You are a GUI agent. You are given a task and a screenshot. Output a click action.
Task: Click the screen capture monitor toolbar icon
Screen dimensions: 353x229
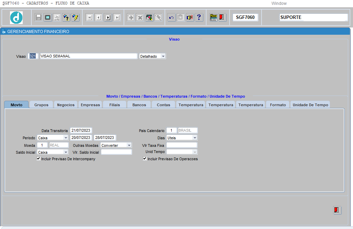(x=48, y=17)
